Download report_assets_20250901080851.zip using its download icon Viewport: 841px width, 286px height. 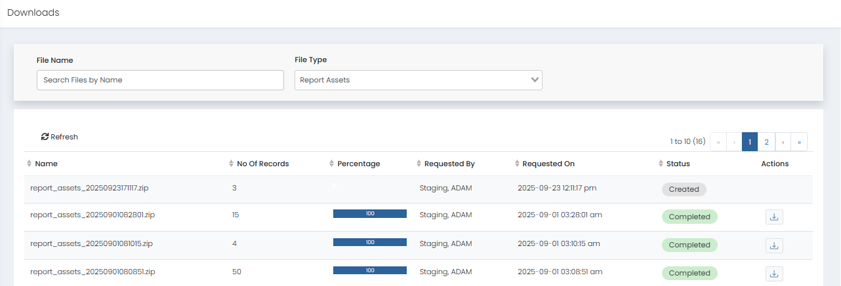click(x=774, y=274)
